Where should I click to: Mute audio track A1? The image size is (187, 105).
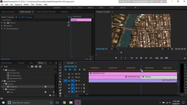pos(79,85)
